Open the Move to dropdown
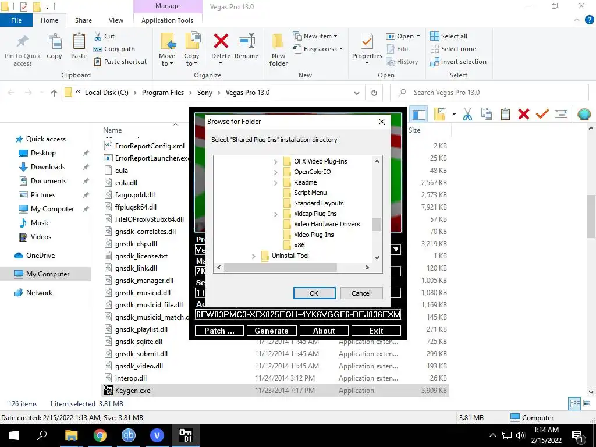 click(167, 60)
